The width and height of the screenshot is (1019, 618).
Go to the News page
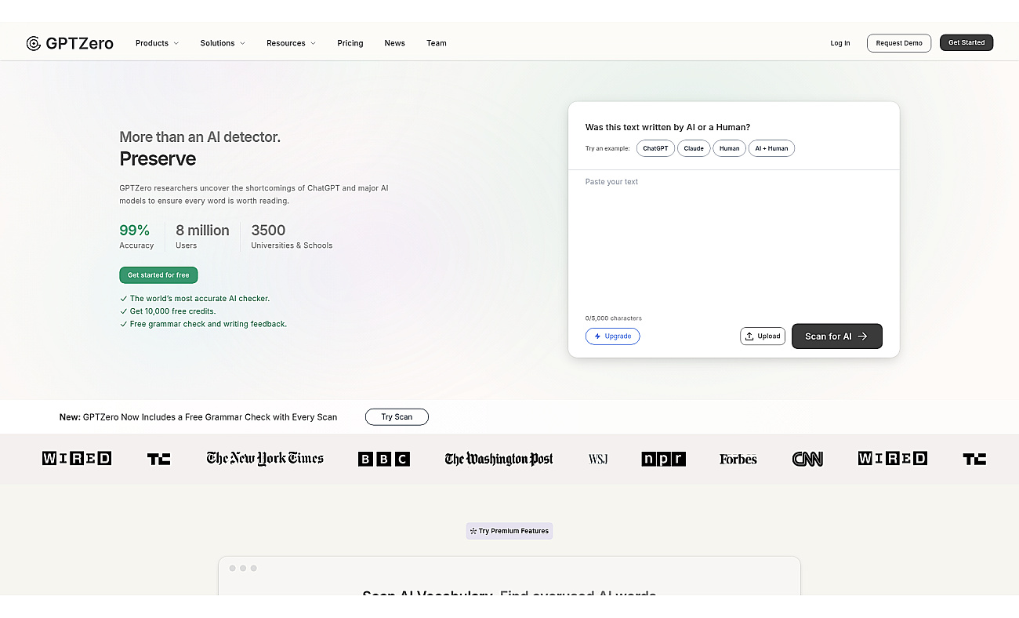(395, 43)
